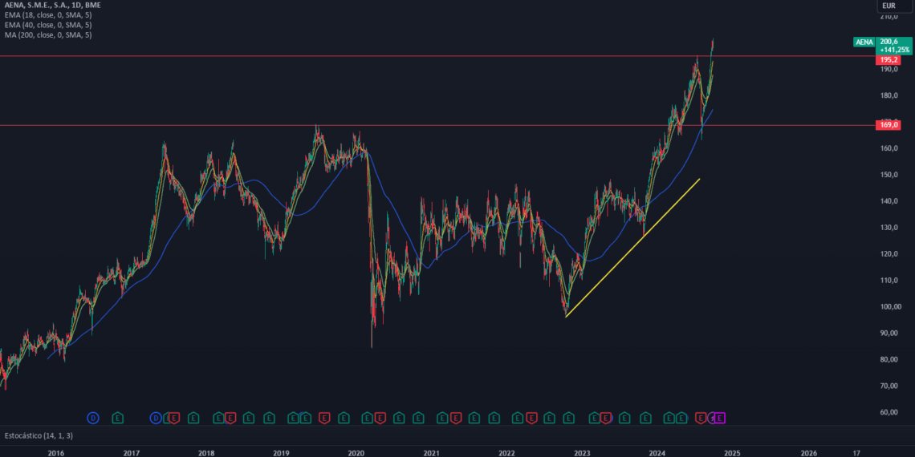915x457 pixels.
Task: Select the MA 200 indicator legend
Action: point(48,35)
